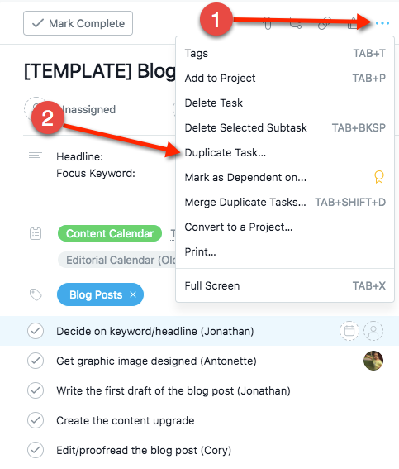Mark Create the content upgrade as done
The width and height of the screenshot is (399, 469).
click(36, 420)
